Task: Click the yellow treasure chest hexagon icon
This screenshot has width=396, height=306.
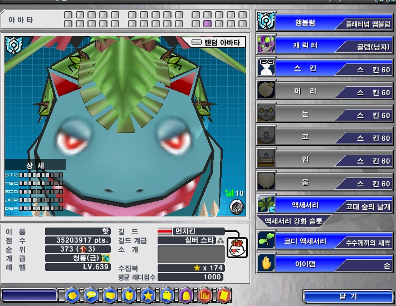Action: pyautogui.click(x=110, y=295)
